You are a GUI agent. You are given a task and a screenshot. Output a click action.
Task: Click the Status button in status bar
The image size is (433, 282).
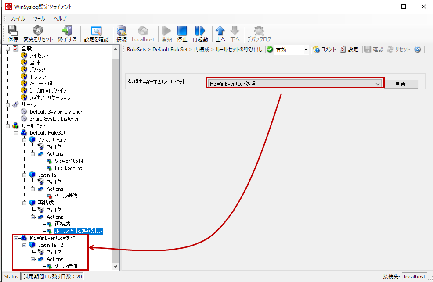point(11,276)
